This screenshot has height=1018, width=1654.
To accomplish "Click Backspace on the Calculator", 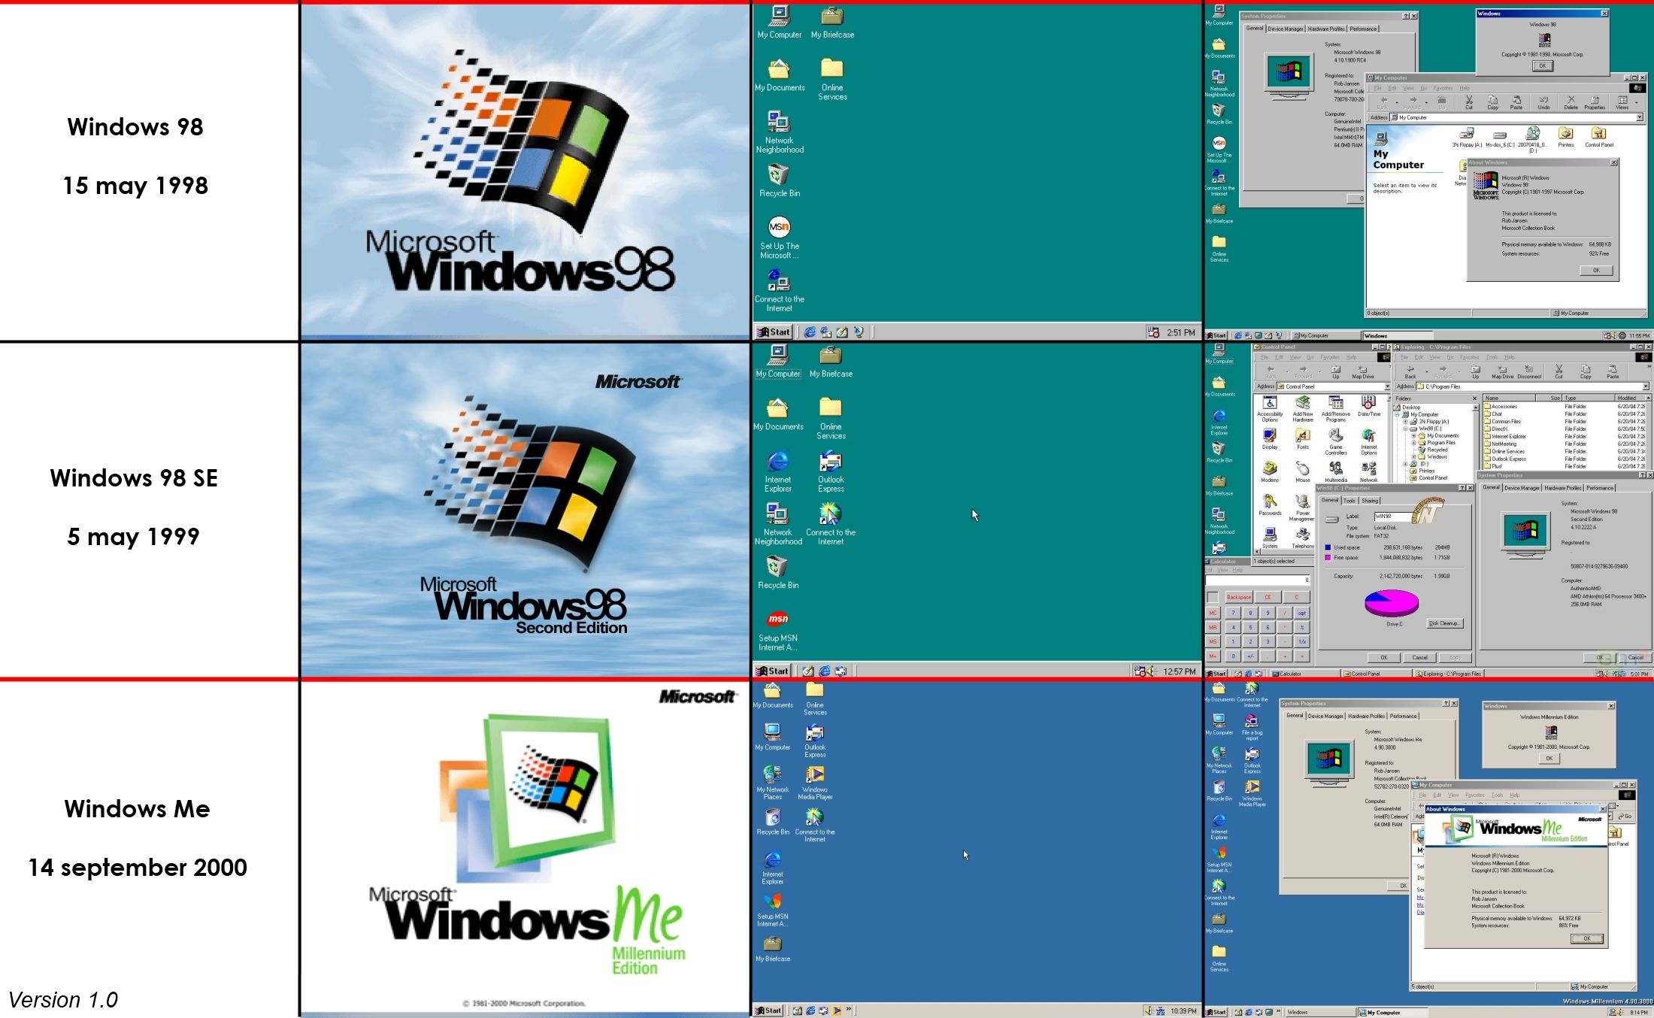I will coord(1239,598).
